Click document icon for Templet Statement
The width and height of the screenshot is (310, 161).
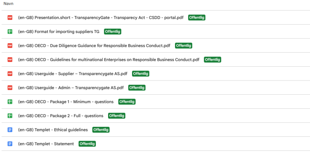pyautogui.click(x=10, y=144)
